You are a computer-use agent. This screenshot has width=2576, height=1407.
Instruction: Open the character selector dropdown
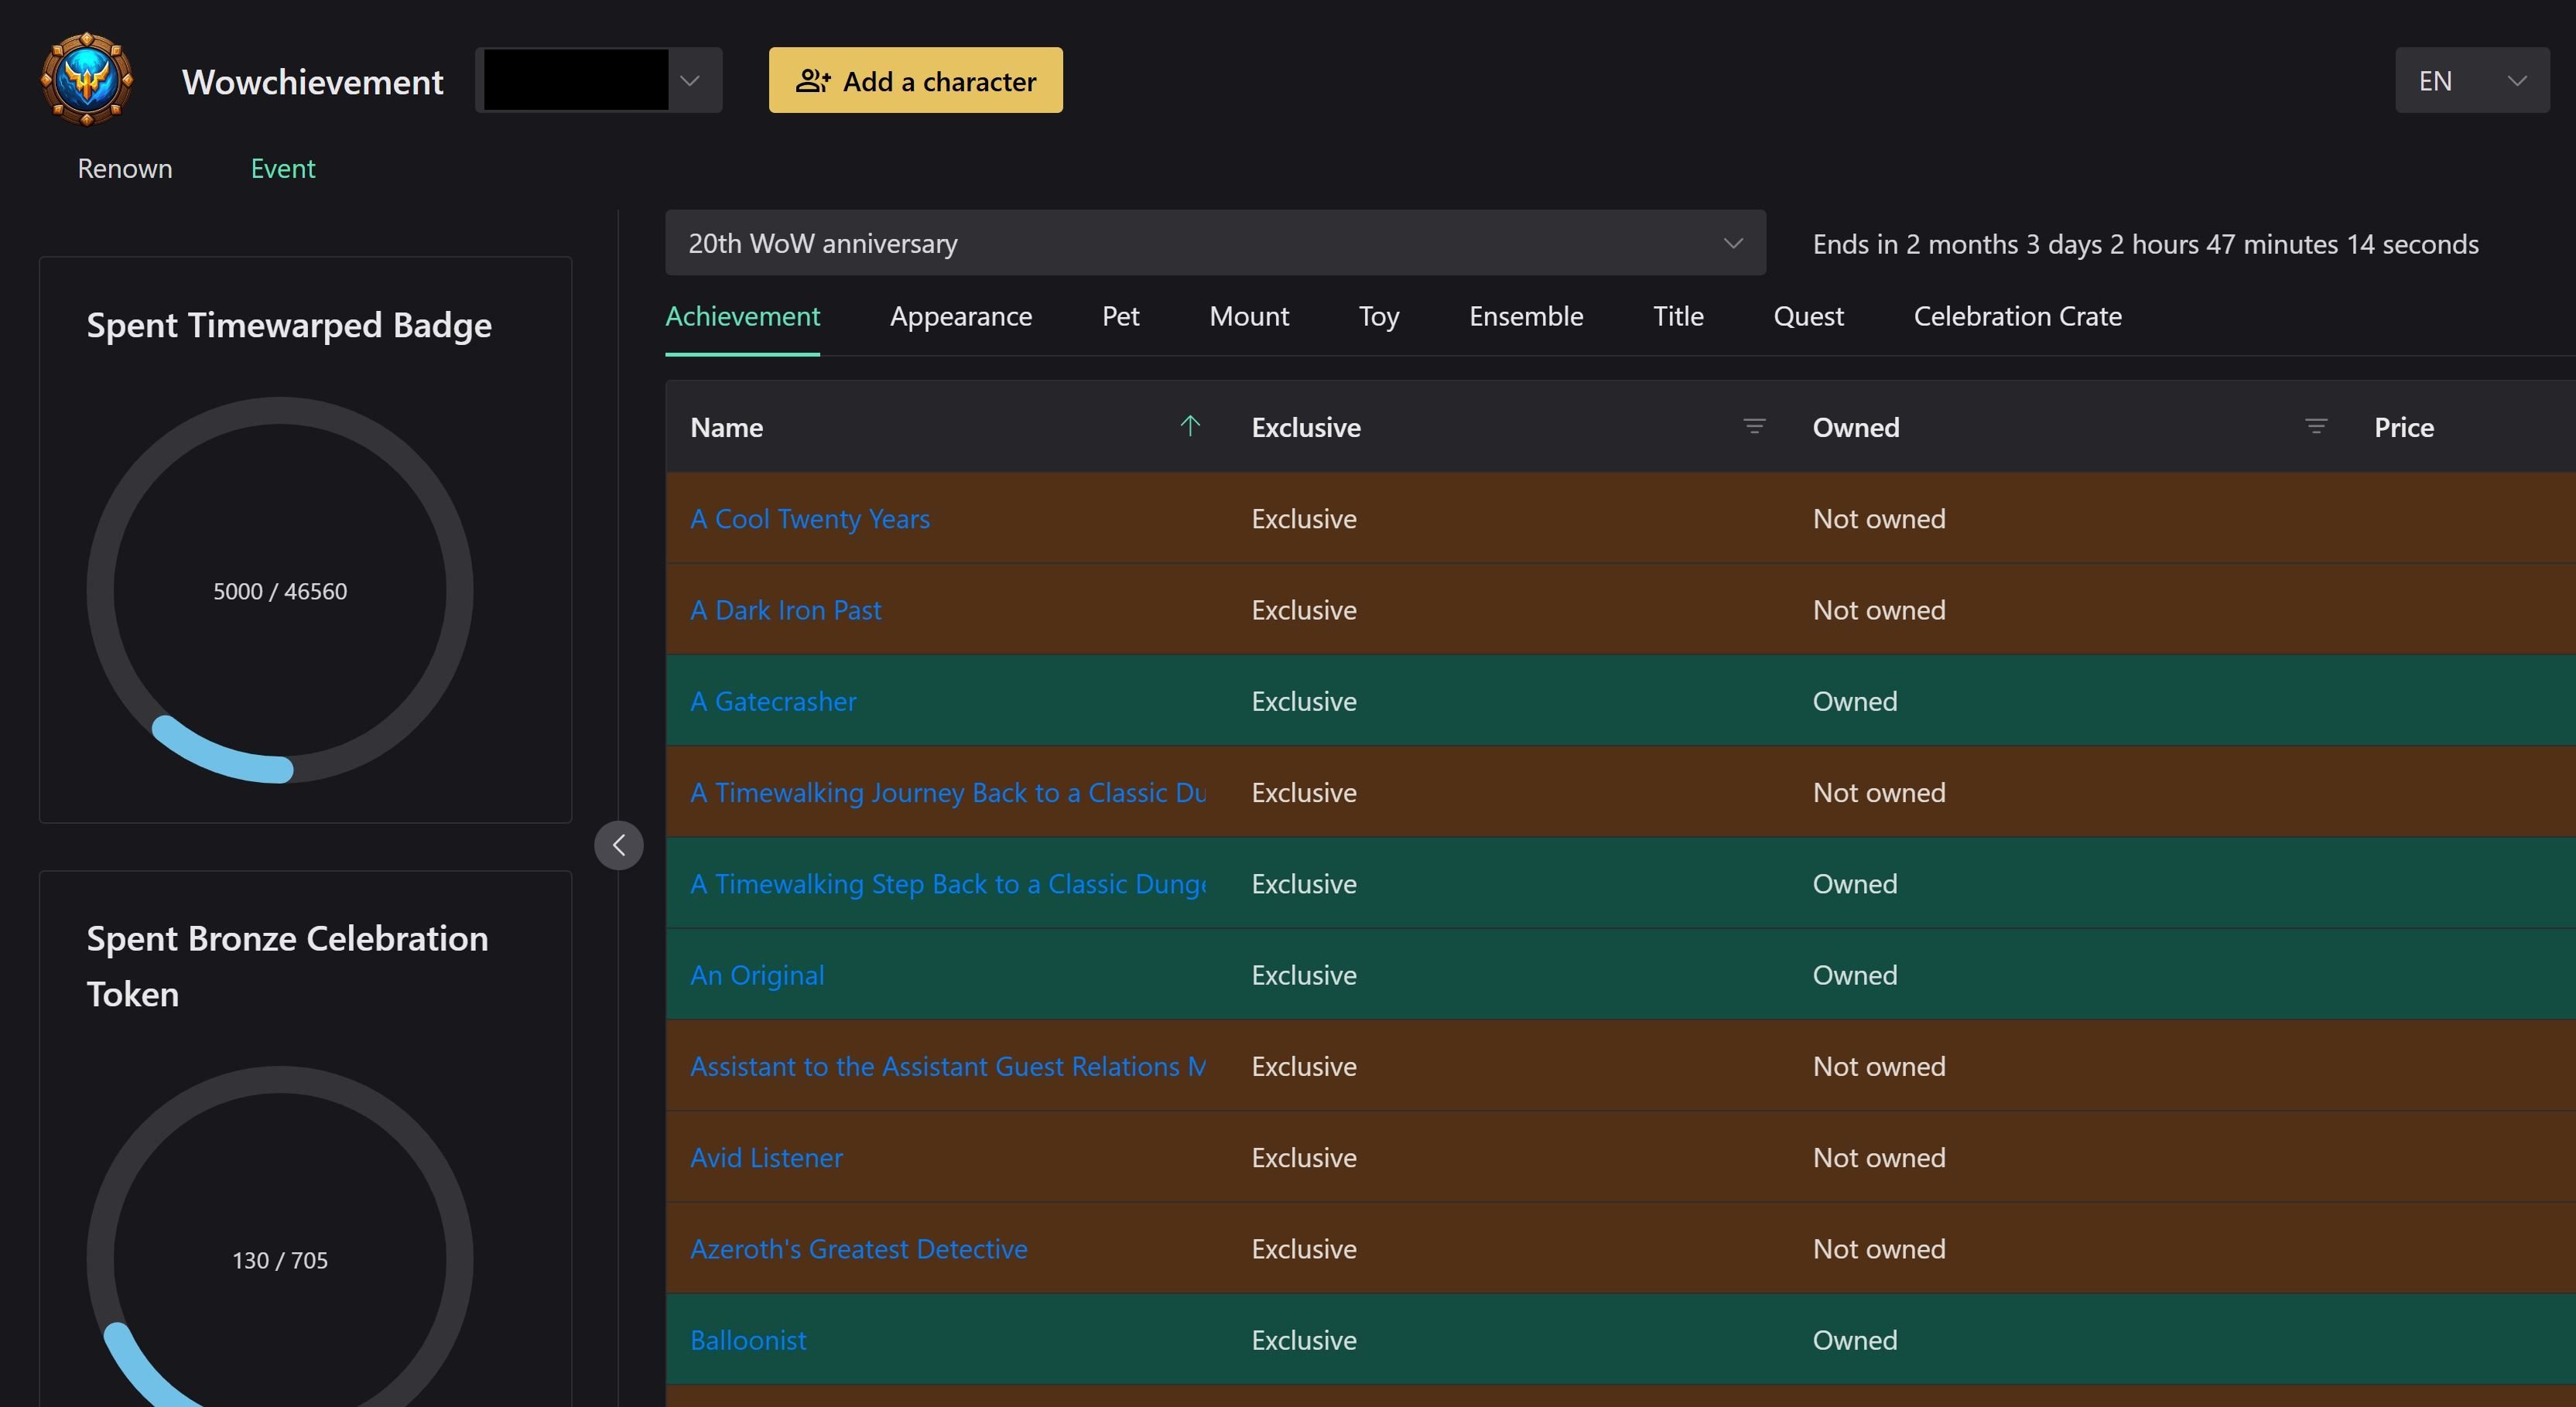point(598,80)
